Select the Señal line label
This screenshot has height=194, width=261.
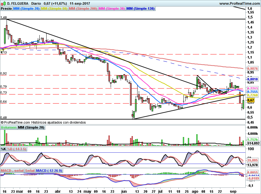(x=30, y=171)
